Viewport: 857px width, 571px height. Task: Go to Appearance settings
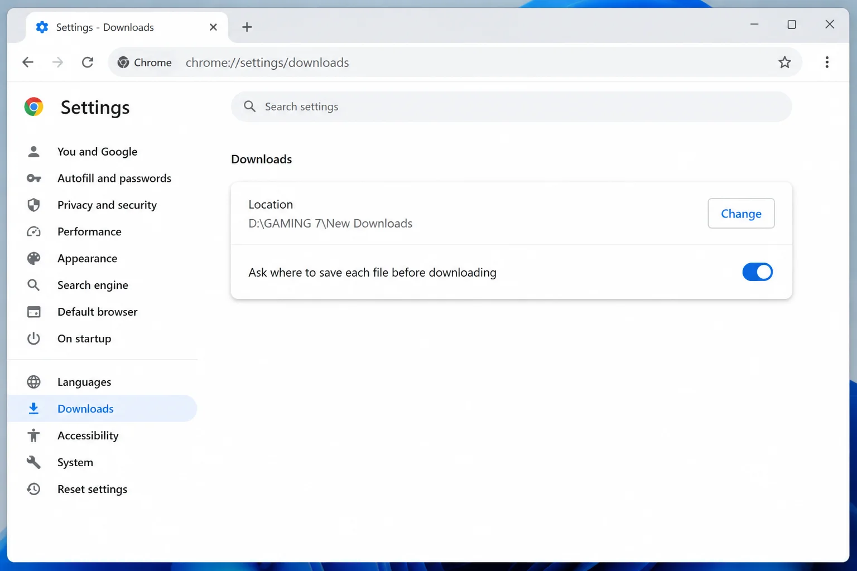coord(102,258)
